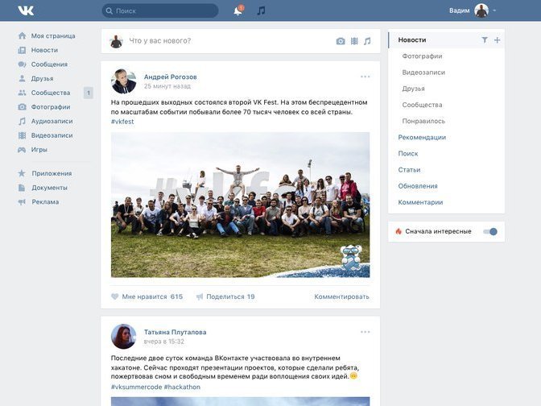Image resolution: width=541 pixels, height=406 pixels.
Task: Open options menu on Андрей Рогозов's post
Action: pyautogui.click(x=365, y=77)
